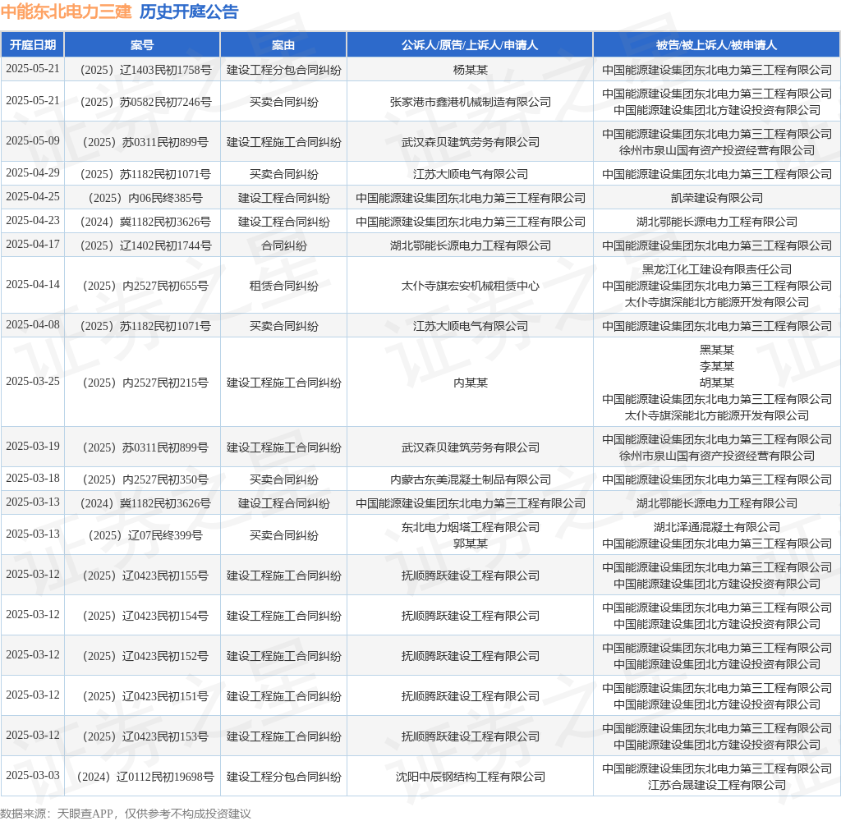Click the date 2025-03-18
841x821 pixels.
pos(33,479)
